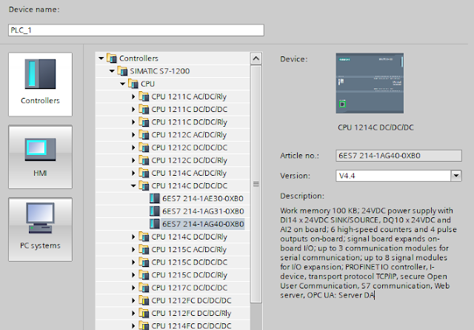Click the device description text

(x=368, y=253)
